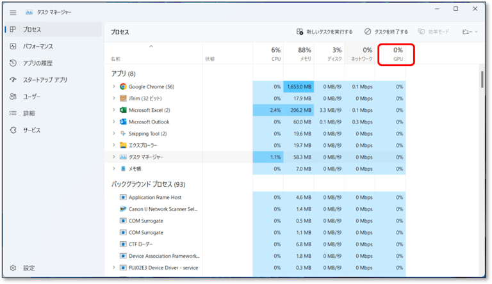Open the サービス puzzle icon
The width and height of the screenshot is (492, 284).
coord(13,130)
